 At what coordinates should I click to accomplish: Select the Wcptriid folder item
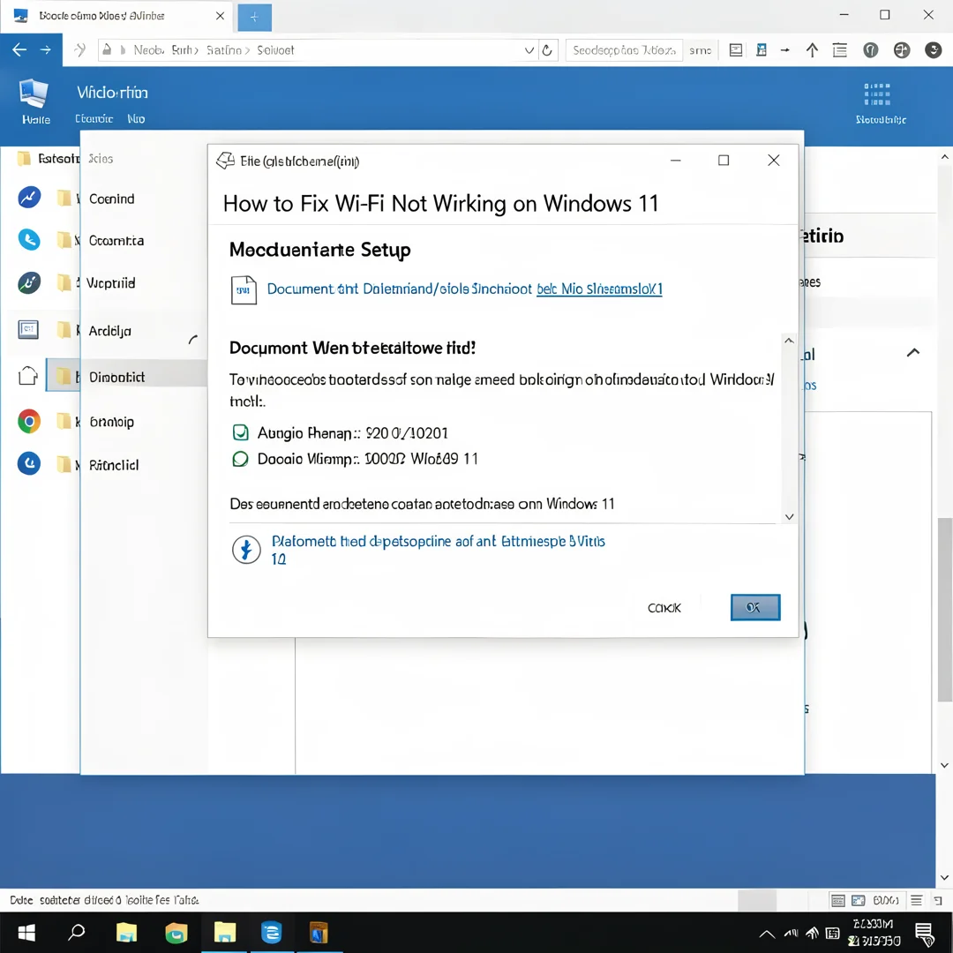click(110, 283)
